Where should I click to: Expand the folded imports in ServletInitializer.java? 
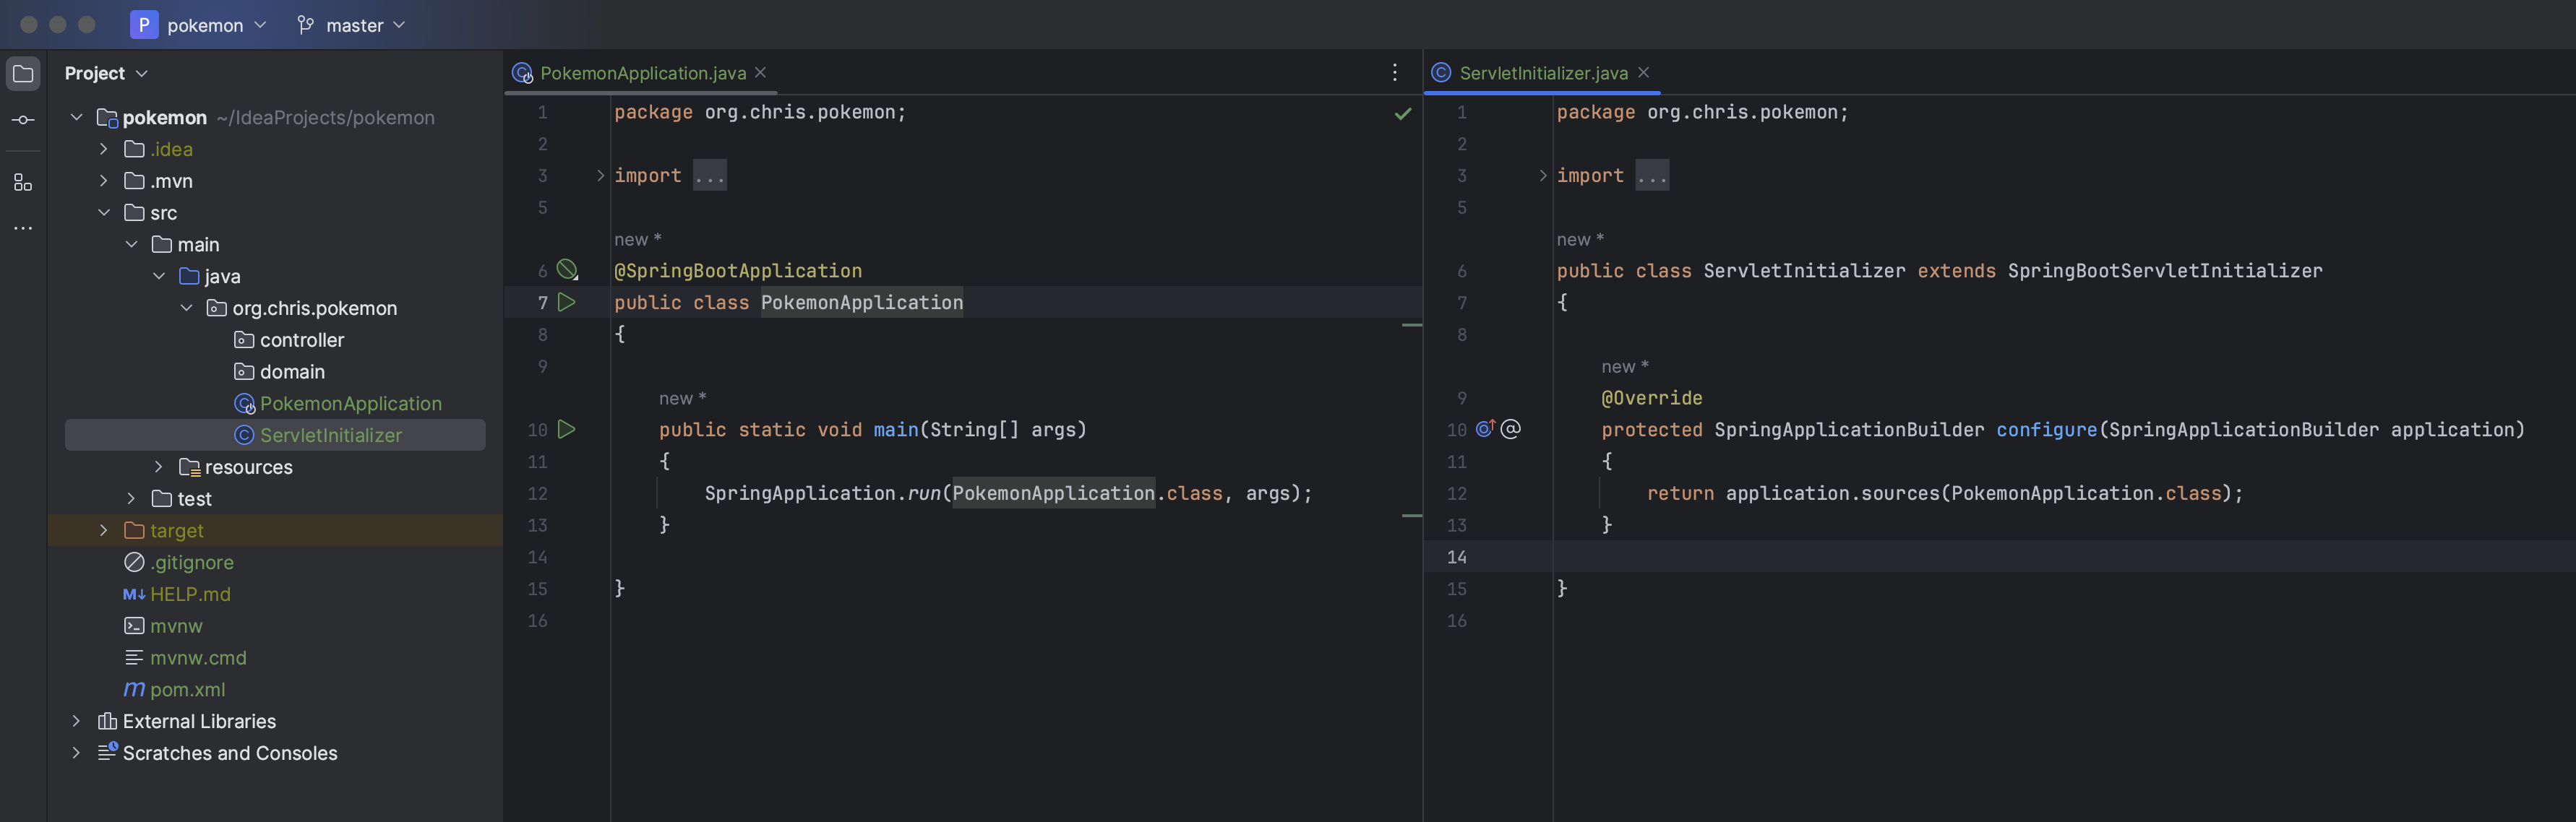click(1543, 176)
